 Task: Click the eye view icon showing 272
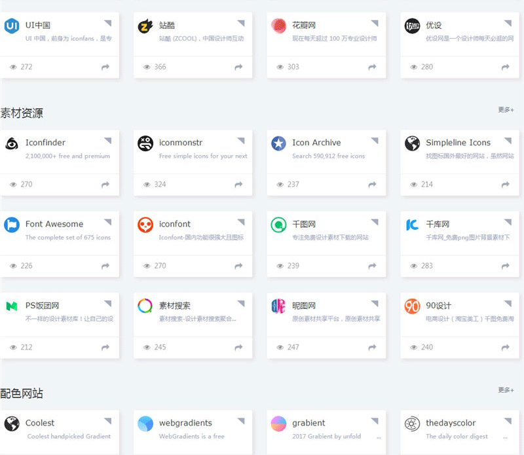[13, 67]
